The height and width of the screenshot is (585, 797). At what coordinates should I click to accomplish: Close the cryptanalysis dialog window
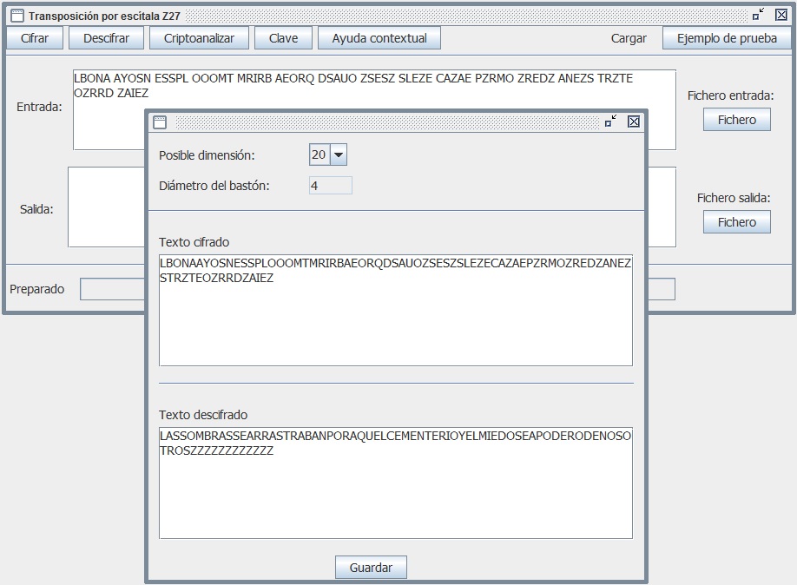[x=634, y=122]
